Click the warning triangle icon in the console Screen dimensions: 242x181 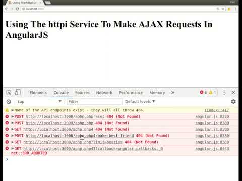point(7,110)
